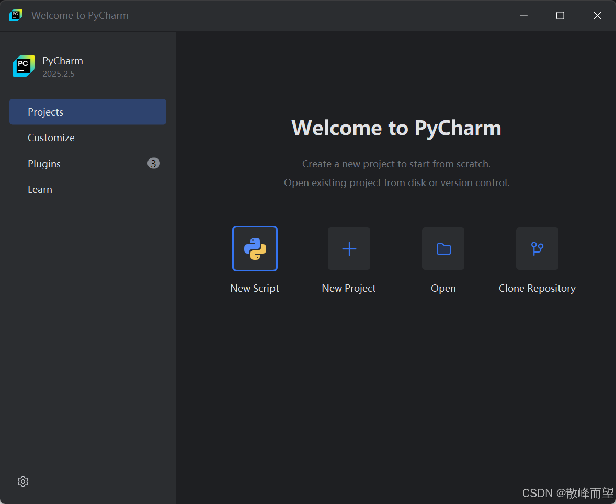
Task: Click the Clone Repository branch icon
Action: click(x=537, y=249)
